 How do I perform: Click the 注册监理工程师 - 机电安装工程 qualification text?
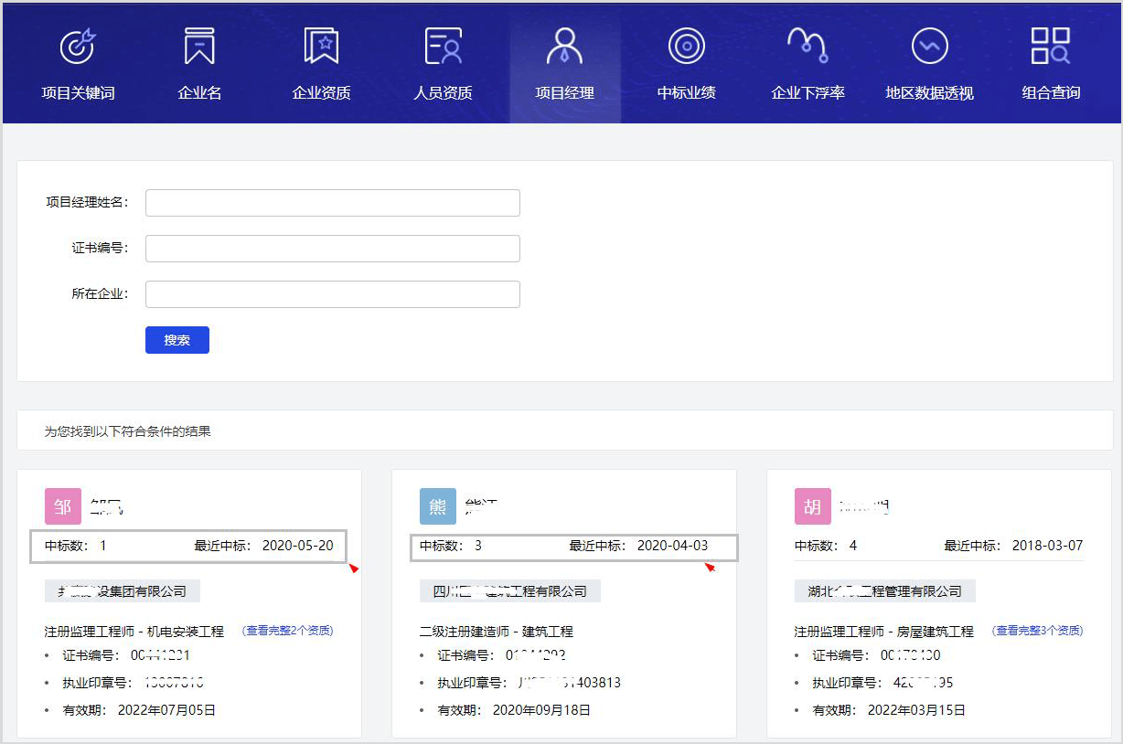point(134,632)
